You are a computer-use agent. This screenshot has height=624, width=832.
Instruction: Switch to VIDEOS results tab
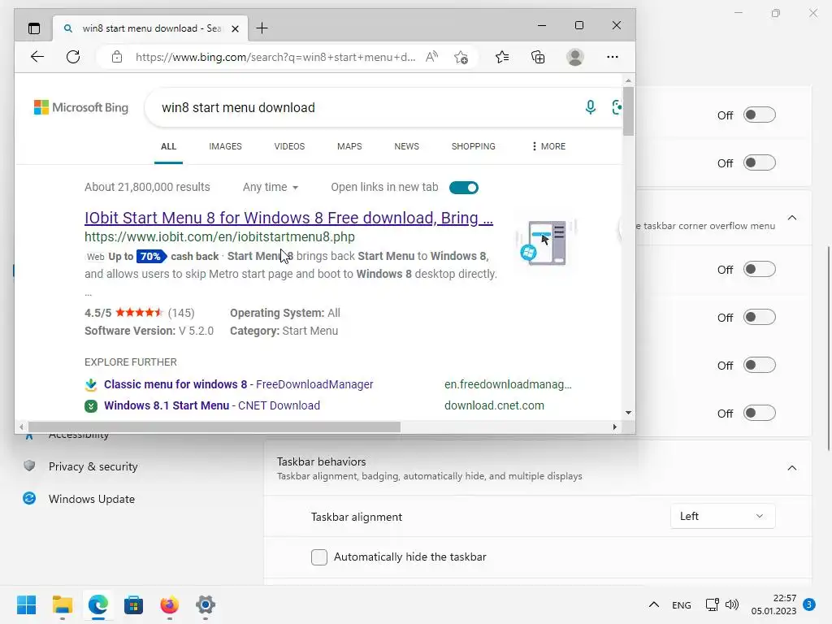click(289, 146)
